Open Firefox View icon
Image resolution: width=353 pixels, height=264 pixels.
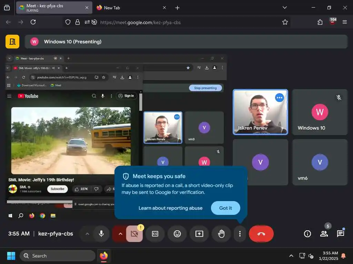7,8
